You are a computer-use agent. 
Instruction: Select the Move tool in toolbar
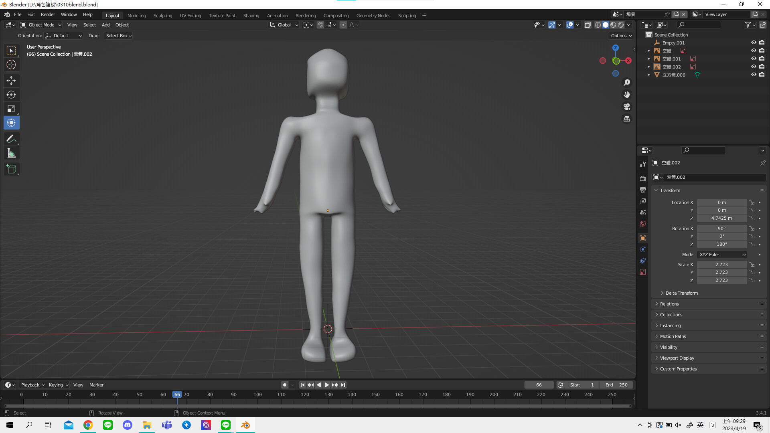(x=11, y=81)
